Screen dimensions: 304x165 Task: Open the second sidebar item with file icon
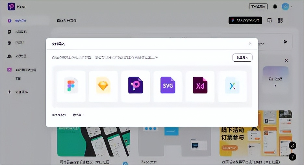[x=9, y=32]
